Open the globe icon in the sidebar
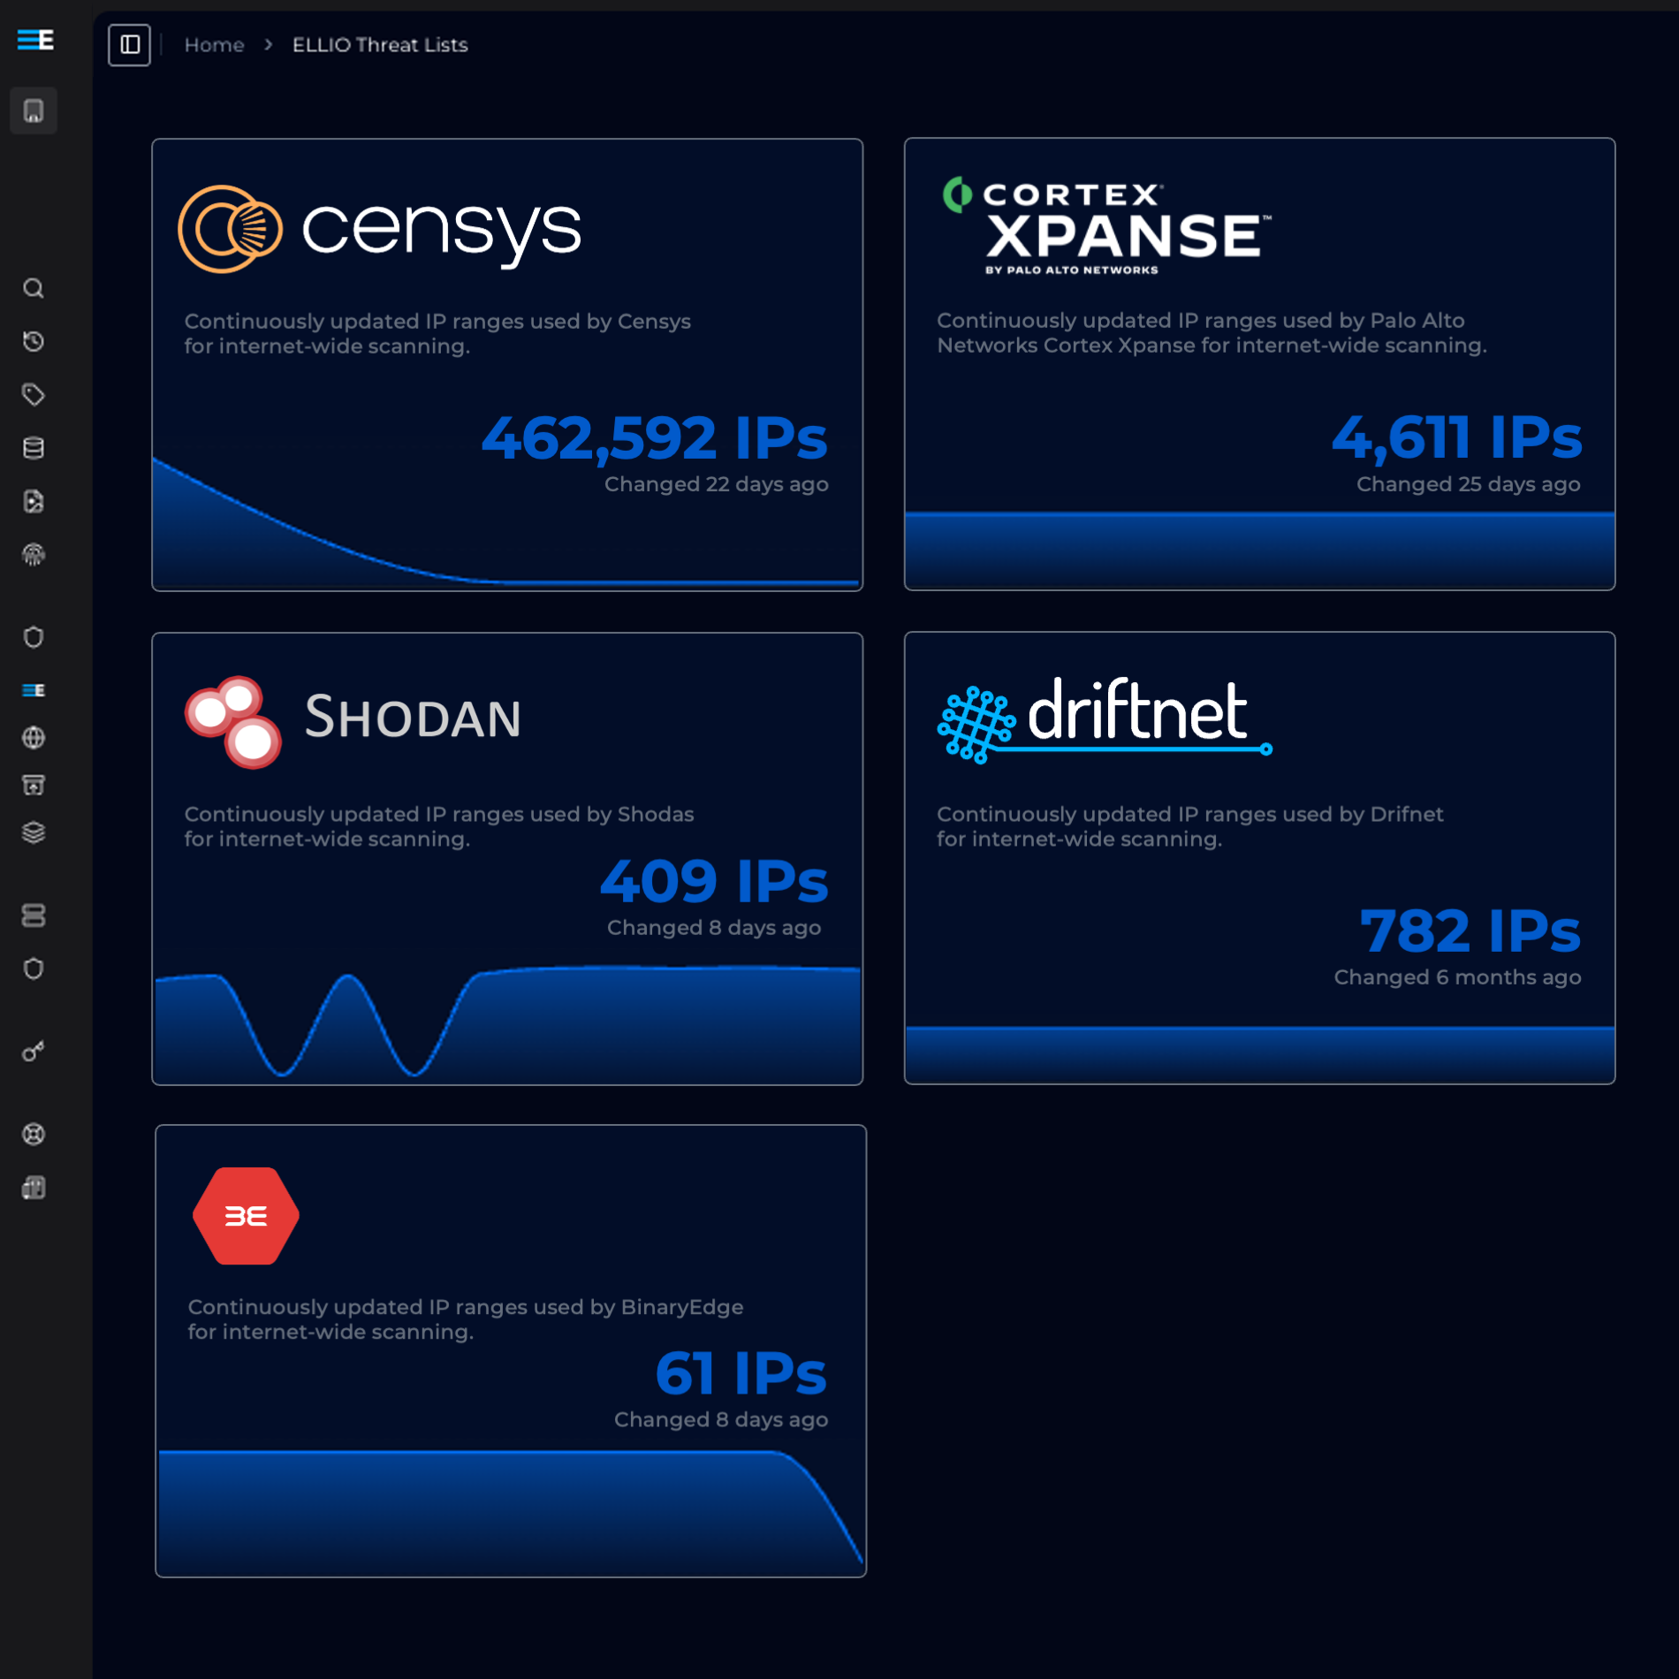 point(34,737)
